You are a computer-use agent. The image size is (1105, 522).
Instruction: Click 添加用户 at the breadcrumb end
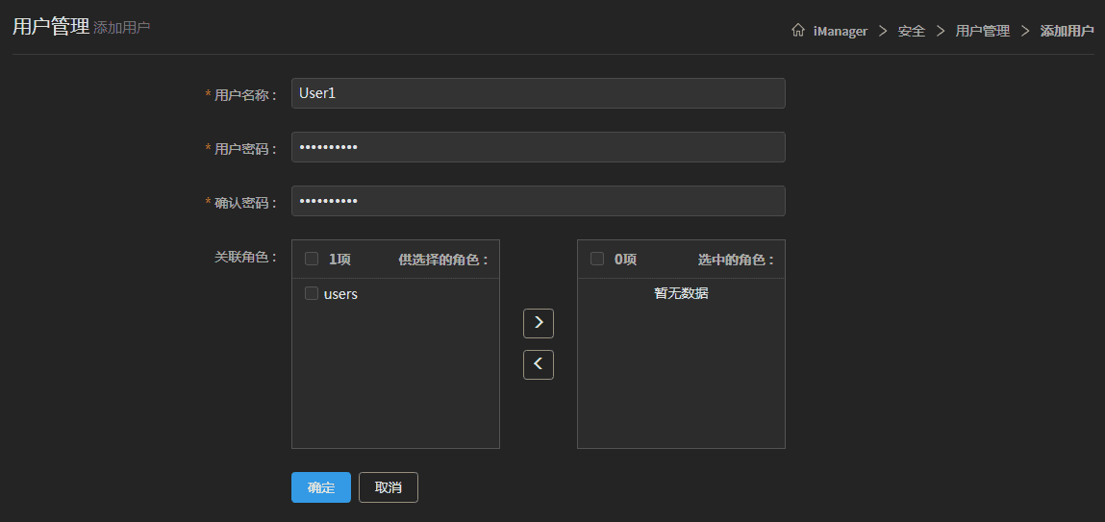pyautogui.click(x=1067, y=31)
